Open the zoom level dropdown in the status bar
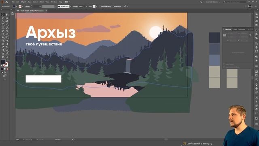This screenshot has height=146, width=259. pyautogui.click(x=23, y=140)
